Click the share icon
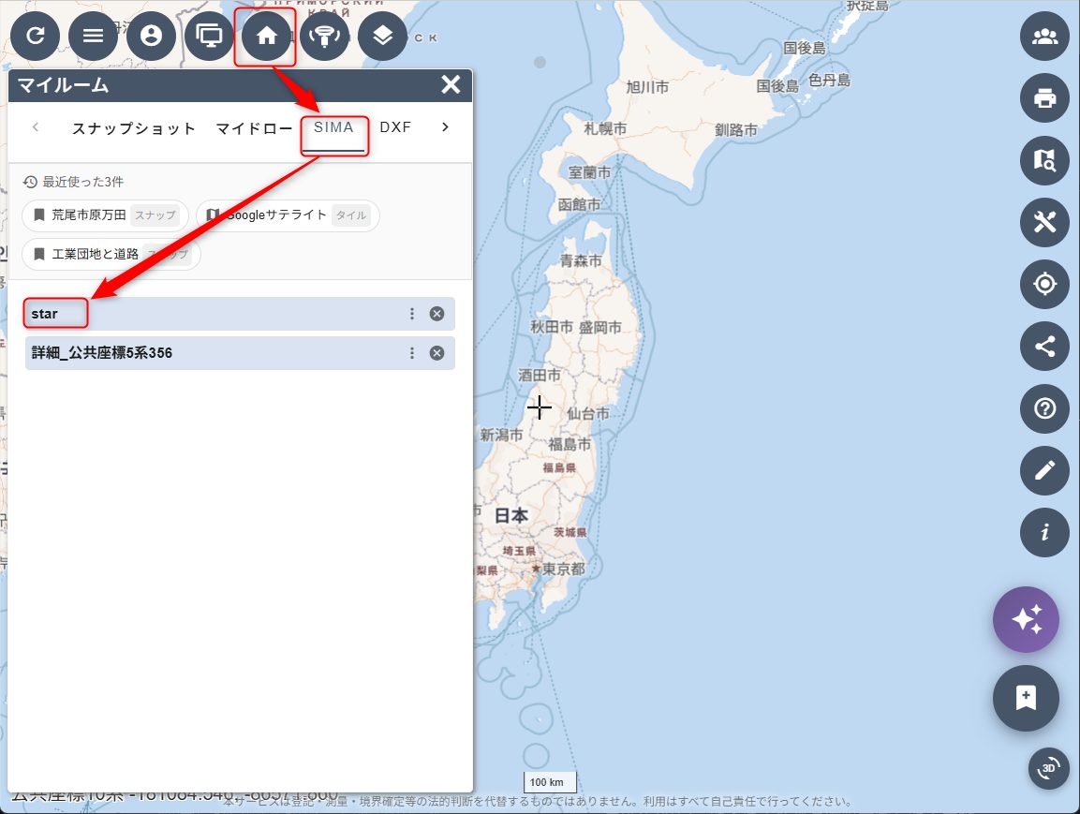Image resolution: width=1080 pixels, height=814 pixels. coord(1044,347)
